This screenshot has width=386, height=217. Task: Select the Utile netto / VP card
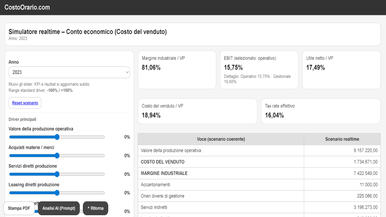(341, 69)
